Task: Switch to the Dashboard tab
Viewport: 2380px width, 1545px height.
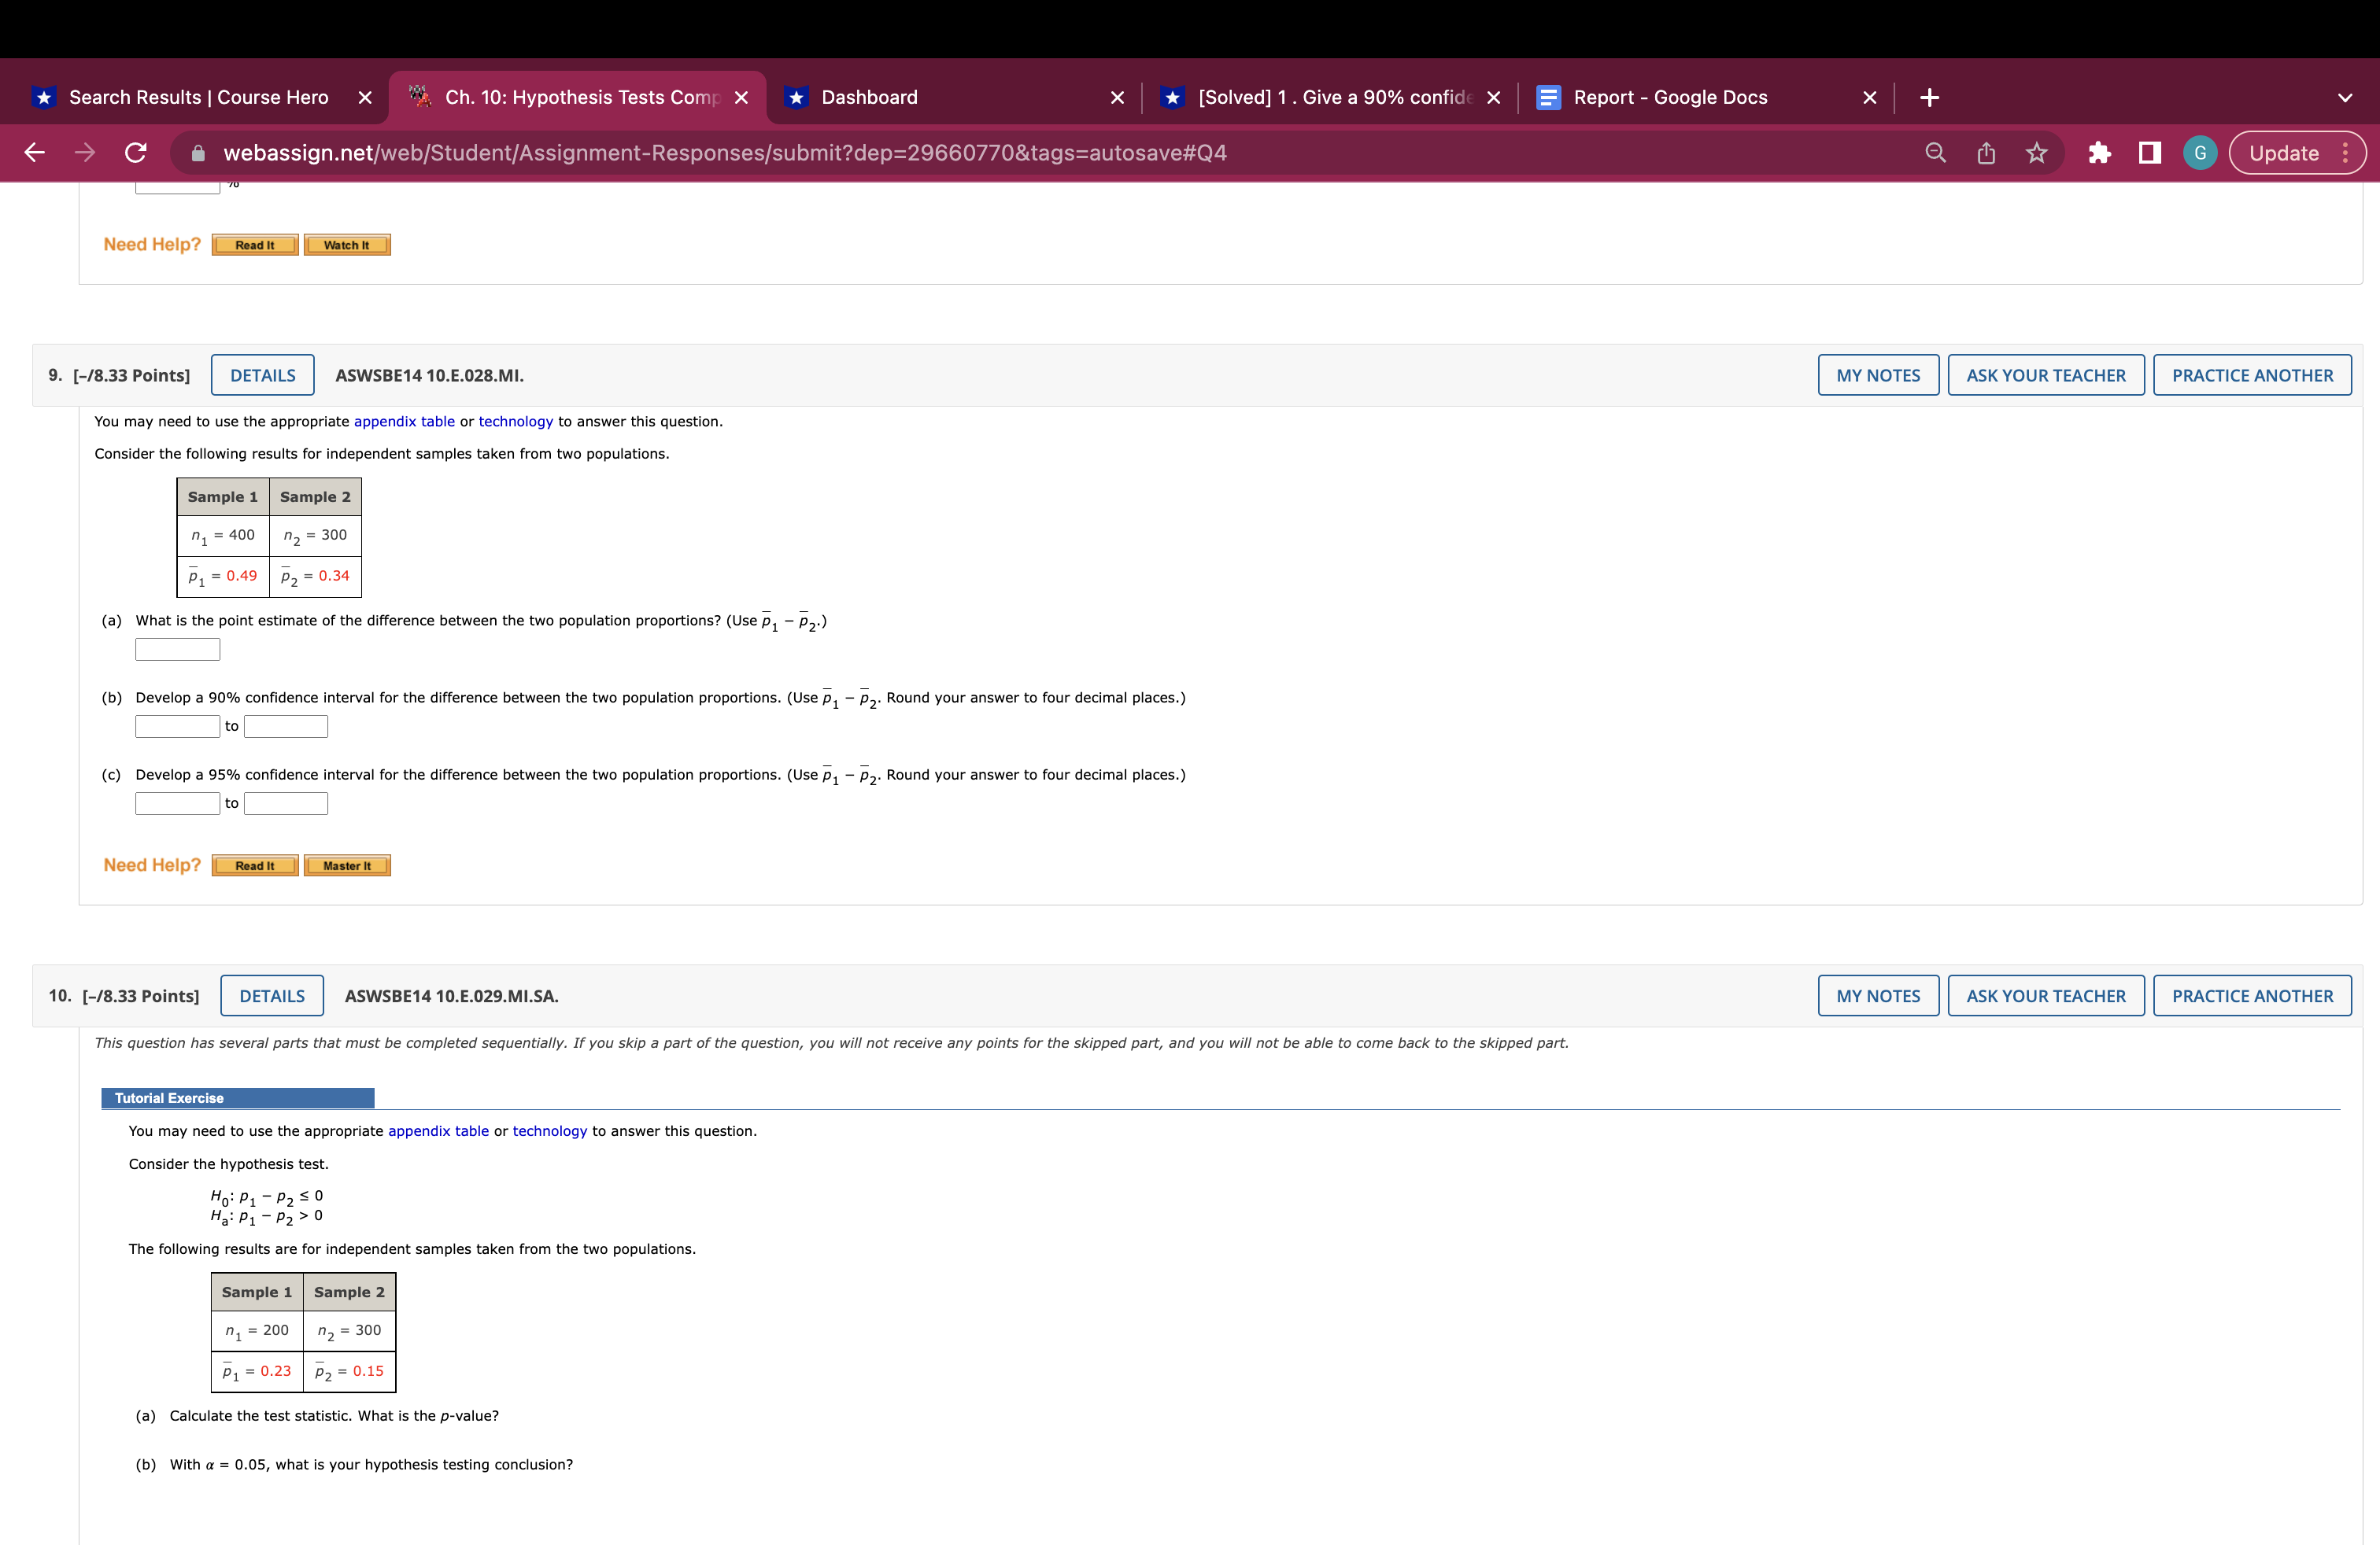Action: pos(868,98)
